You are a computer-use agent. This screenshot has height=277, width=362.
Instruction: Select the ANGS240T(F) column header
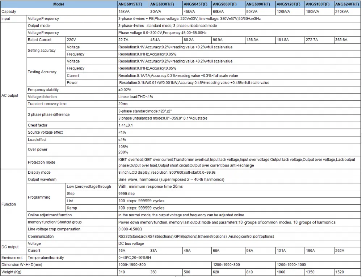(347, 4)
